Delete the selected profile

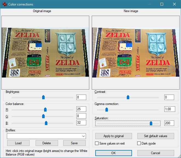pos(47,143)
